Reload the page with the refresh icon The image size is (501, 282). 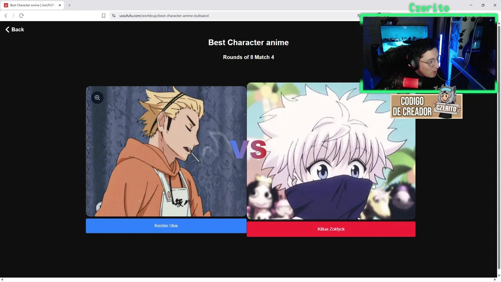[22, 16]
